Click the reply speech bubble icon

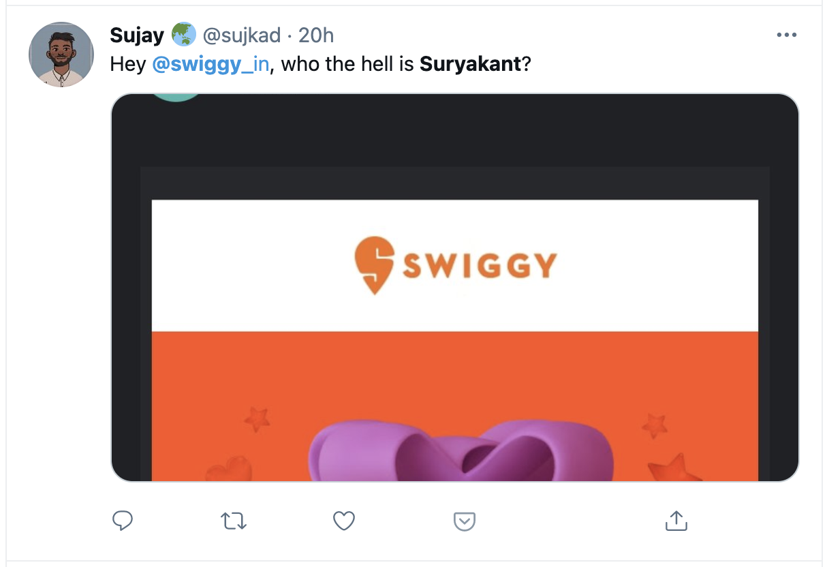(122, 521)
